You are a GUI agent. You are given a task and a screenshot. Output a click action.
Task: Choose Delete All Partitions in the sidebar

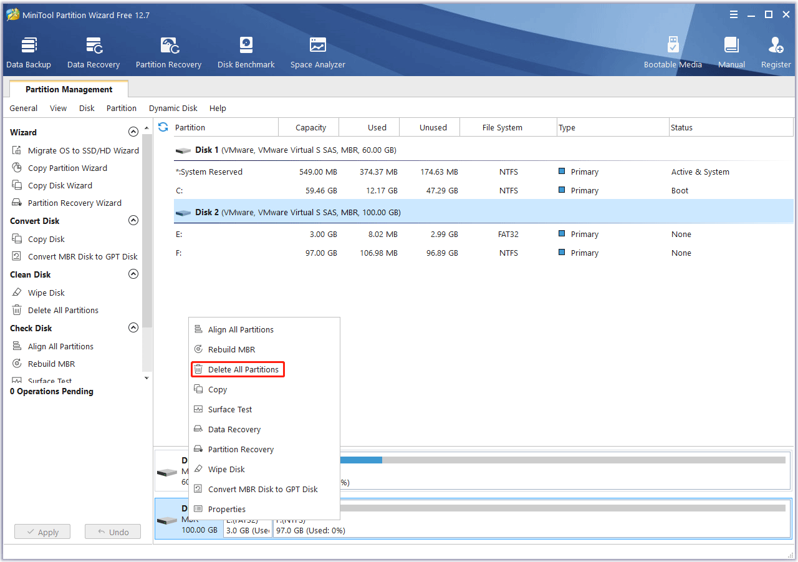pos(55,310)
